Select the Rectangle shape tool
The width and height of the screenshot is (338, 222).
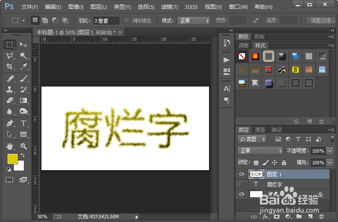[23, 134]
